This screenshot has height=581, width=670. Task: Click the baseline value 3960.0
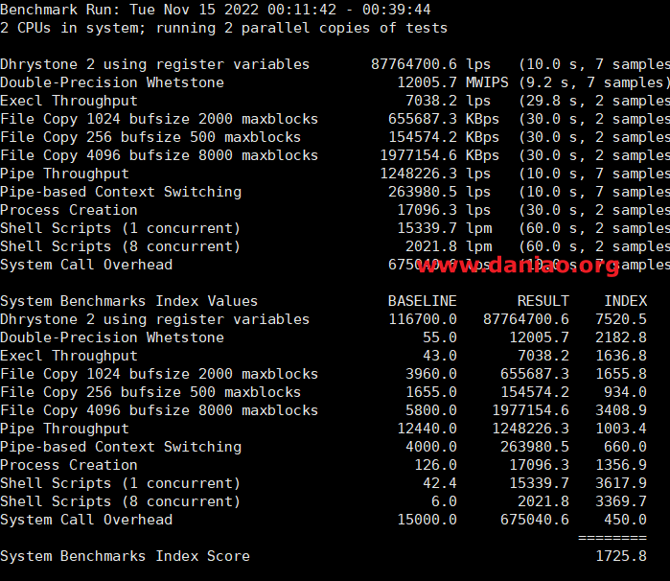(x=431, y=374)
